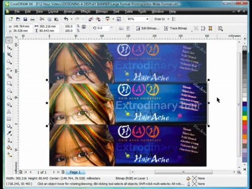Open the Arrange menu

click(x=69, y=12)
